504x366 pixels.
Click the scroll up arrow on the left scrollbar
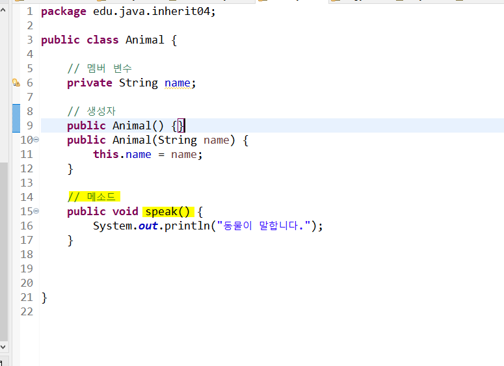pyautogui.click(x=3, y=10)
